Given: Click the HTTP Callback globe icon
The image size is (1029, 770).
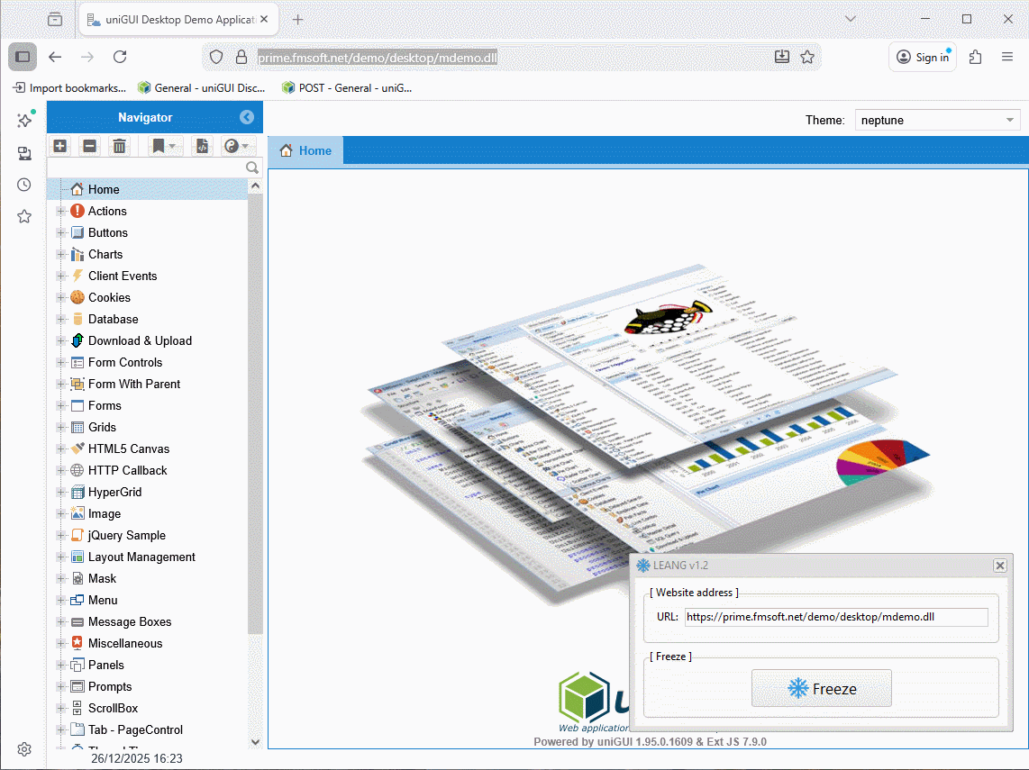Looking at the screenshot, I should tap(77, 470).
